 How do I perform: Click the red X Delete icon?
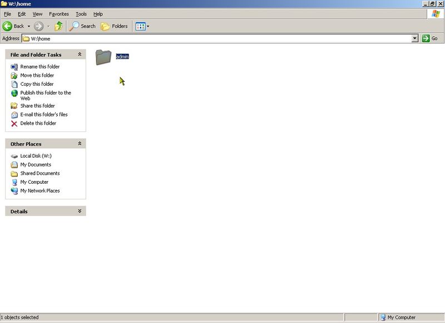14,124
